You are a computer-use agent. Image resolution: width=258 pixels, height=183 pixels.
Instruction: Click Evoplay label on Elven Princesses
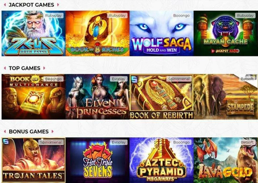coord(119,79)
